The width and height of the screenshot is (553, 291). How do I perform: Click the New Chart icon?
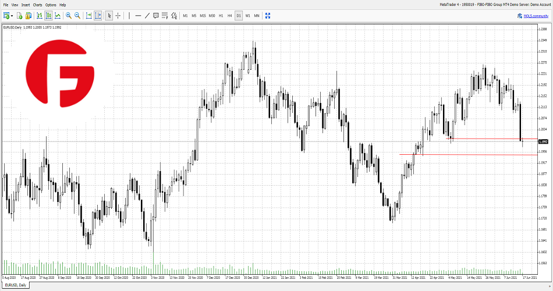(6, 16)
